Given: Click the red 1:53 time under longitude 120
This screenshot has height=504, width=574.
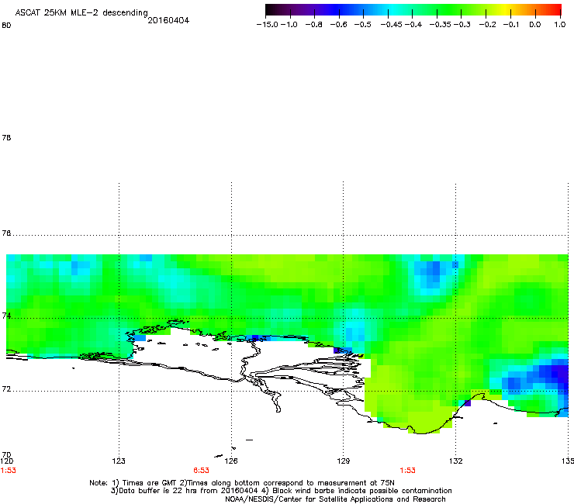Looking at the screenshot, I should [8, 471].
